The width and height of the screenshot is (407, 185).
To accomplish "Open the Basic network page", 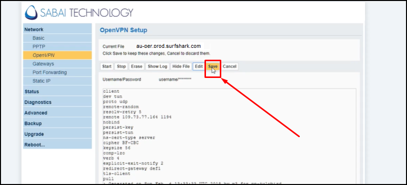I will [x=57, y=38].
